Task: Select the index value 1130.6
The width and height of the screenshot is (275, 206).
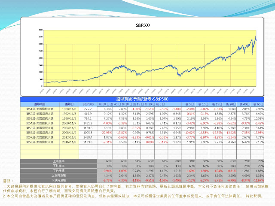Action: [x=88, y=128]
